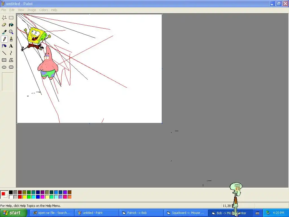This screenshot has height=217, width=289.
Task: Select the Magnifier tool
Action: click(11, 32)
